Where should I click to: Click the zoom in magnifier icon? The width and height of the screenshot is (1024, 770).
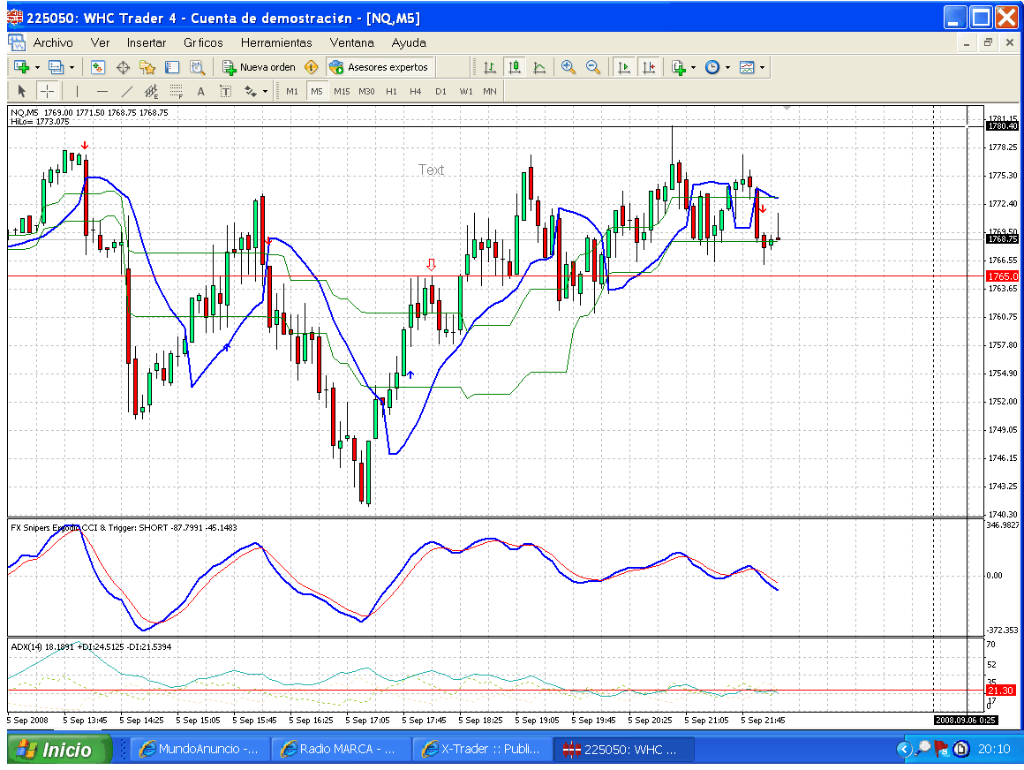[x=568, y=67]
